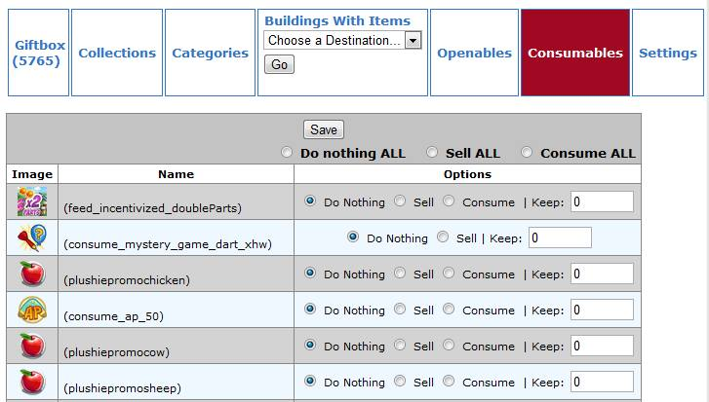Open the Giftbox (5765) tab
Viewport: 709px width, 402px height.
[38, 53]
